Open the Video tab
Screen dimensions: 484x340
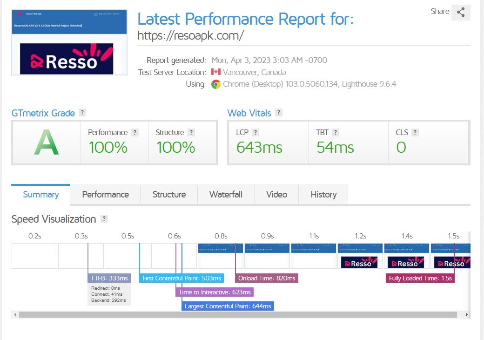pos(276,194)
